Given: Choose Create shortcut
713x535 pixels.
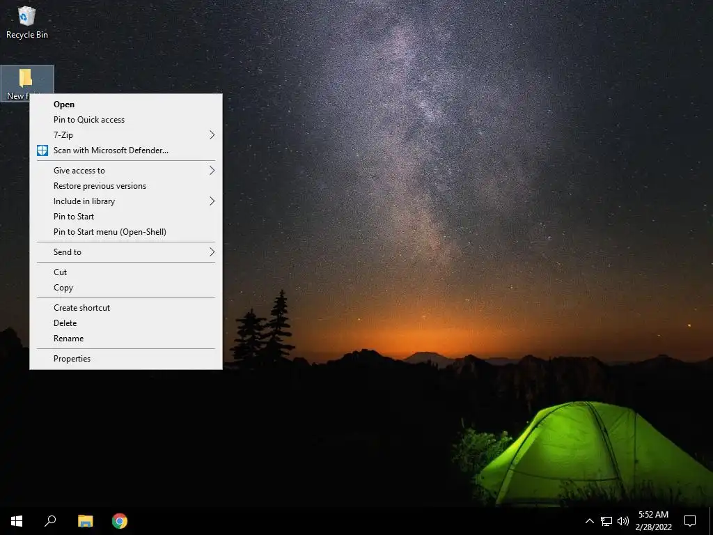Looking at the screenshot, I should coord(126,308).
